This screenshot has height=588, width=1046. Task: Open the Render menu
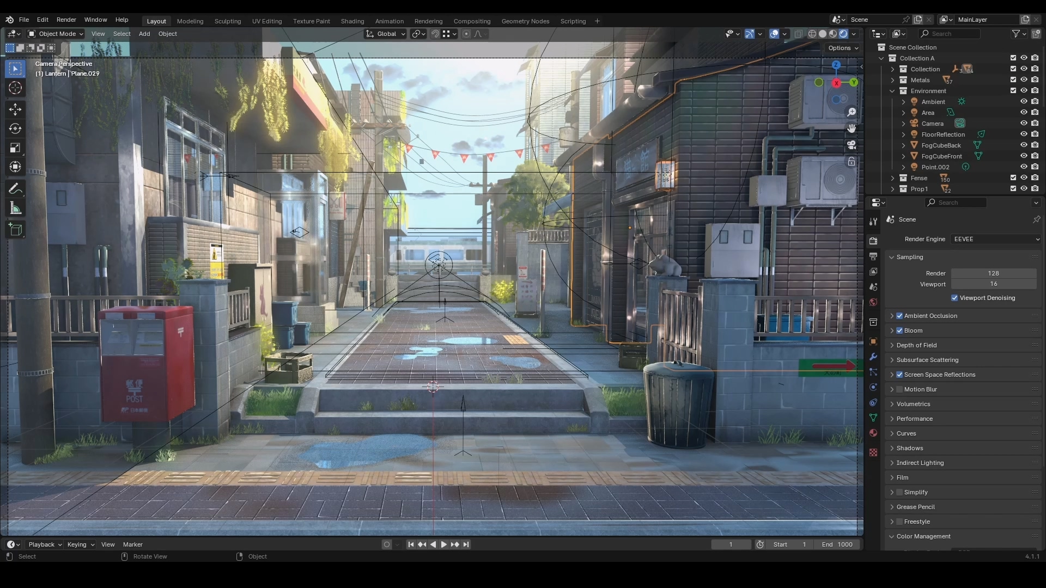pos(66,20)
